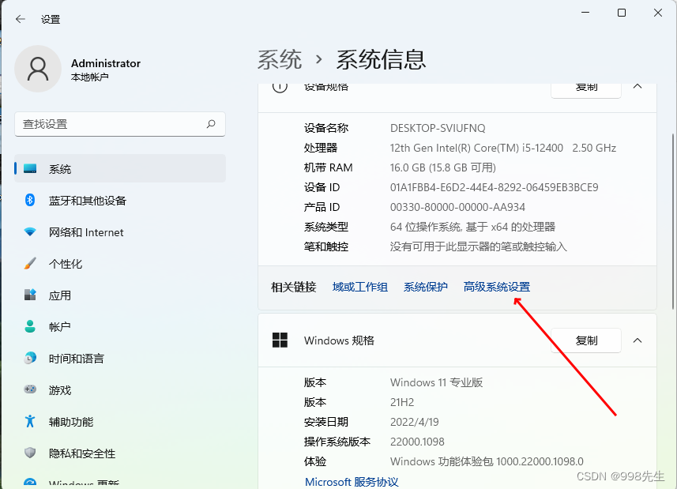Click the 相关链接 label
This screenshot has width=677, height=489.
294,287
